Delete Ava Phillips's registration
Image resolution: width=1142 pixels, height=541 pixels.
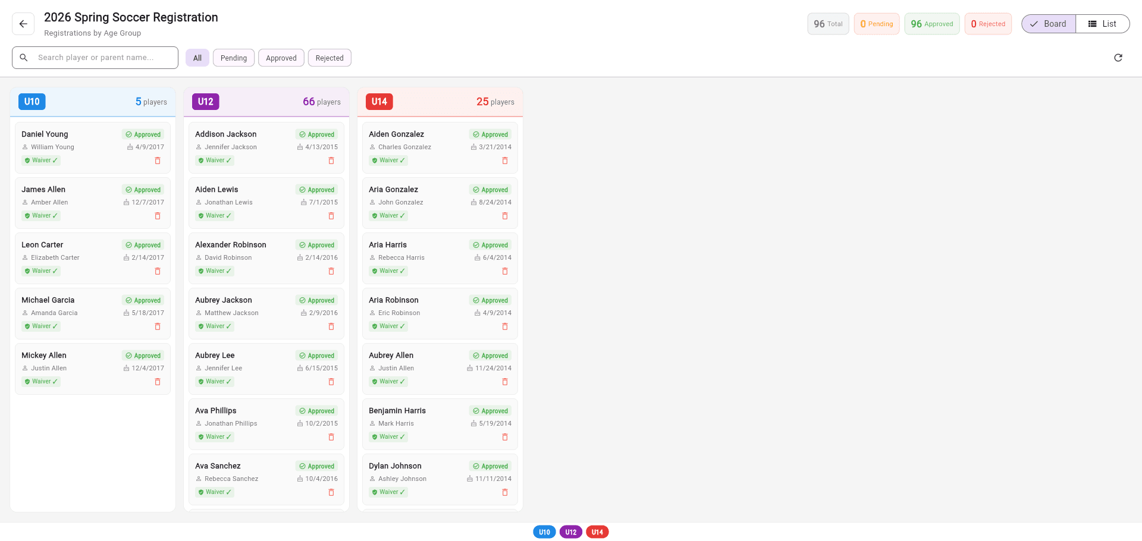click(x=331, y=437)
